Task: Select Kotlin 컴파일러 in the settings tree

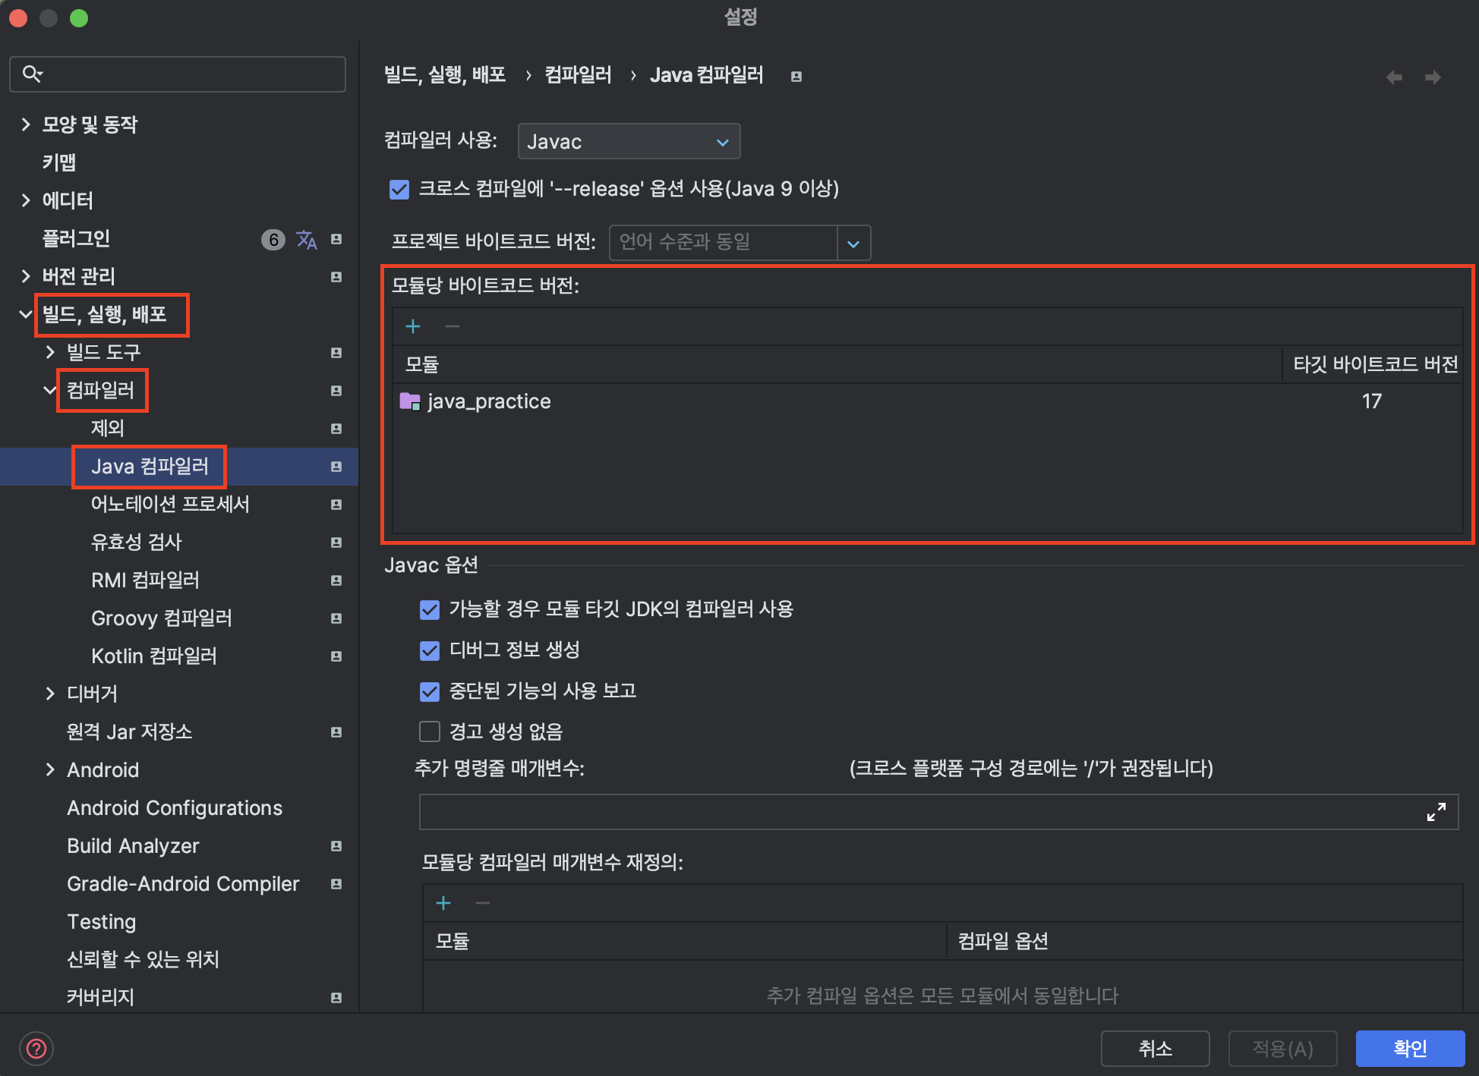Action: pyautogui.click(x=154, y=656)
